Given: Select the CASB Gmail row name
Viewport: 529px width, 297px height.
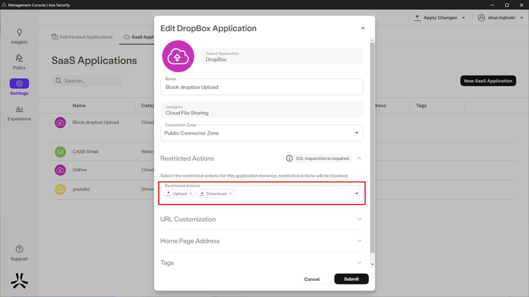Looking at the screenshot, I should point(85,152).
